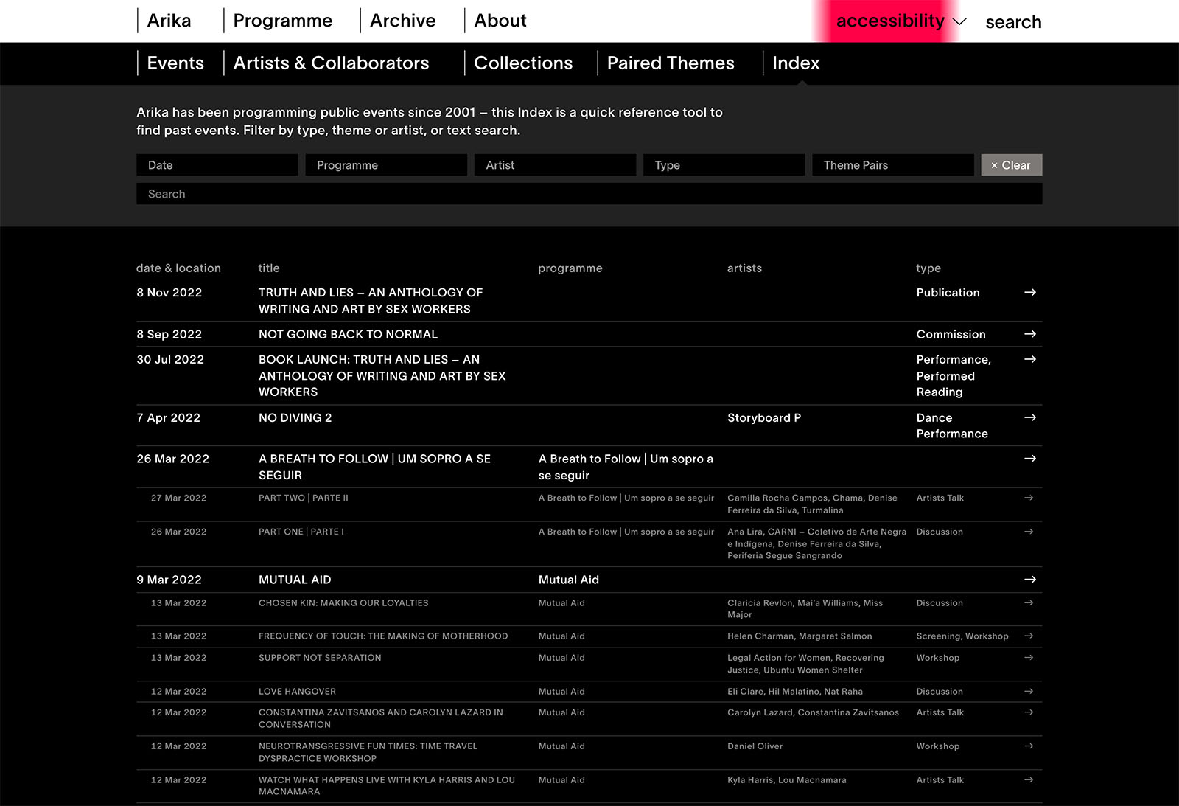Click Part Two | Parte II title
This screenshot has width=1179, height=806.
point(304,498)
